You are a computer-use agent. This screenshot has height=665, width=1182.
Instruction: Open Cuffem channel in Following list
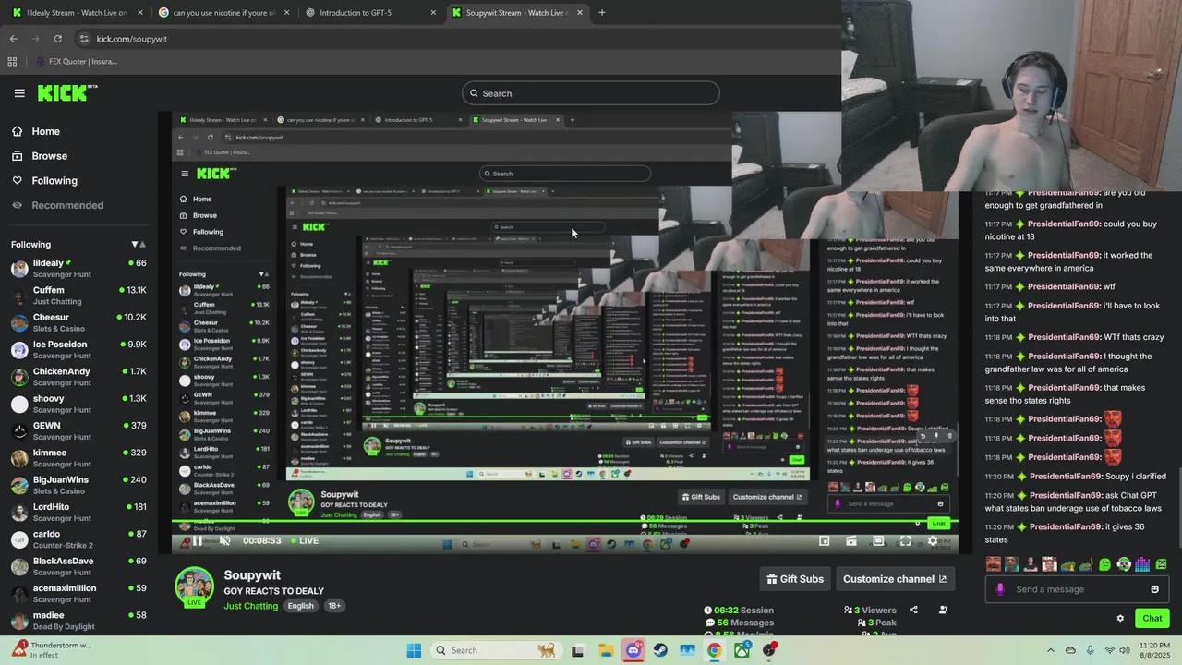78,296
